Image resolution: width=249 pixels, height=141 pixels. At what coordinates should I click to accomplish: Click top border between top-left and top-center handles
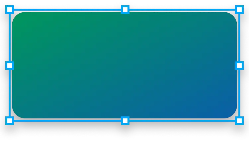66,10
